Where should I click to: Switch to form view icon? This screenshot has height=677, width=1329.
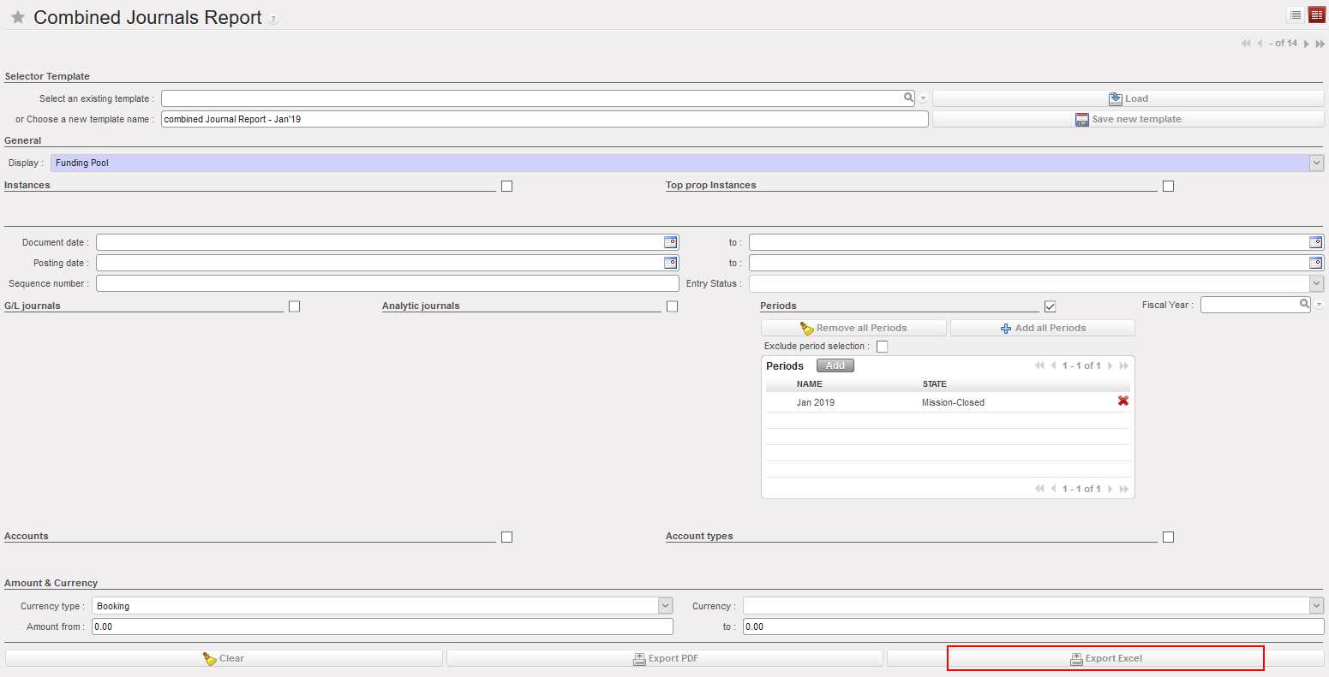coord(1316,15)
